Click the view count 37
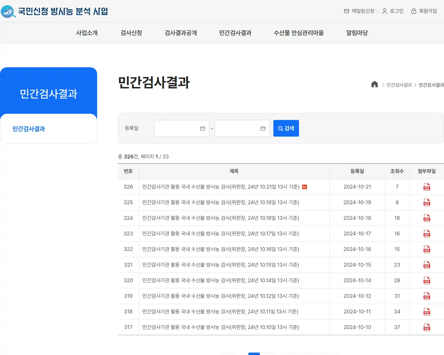Image resolution: width=444 pixels, height=355 pixels. [x=397, y=327]
